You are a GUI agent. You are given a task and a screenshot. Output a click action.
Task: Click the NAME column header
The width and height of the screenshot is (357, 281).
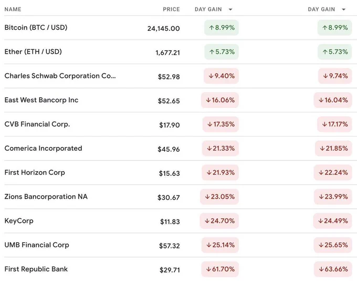click(x=13, y=9)
